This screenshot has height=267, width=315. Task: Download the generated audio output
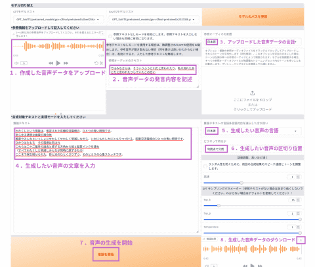tap(301, 240)
